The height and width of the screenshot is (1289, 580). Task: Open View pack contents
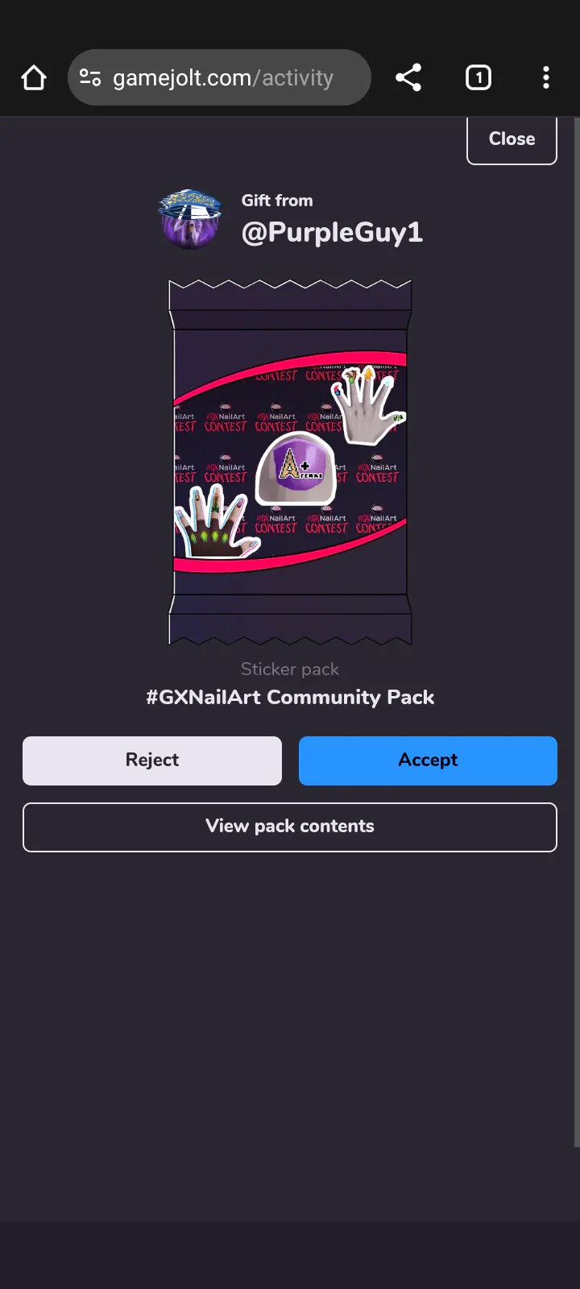[x=290, y=827]
